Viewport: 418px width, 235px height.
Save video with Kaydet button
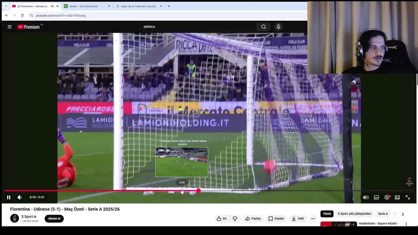(x=276, y=219)
